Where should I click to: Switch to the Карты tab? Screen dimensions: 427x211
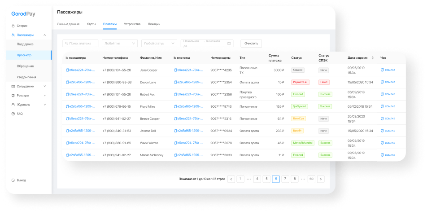(x=91, y=24)
